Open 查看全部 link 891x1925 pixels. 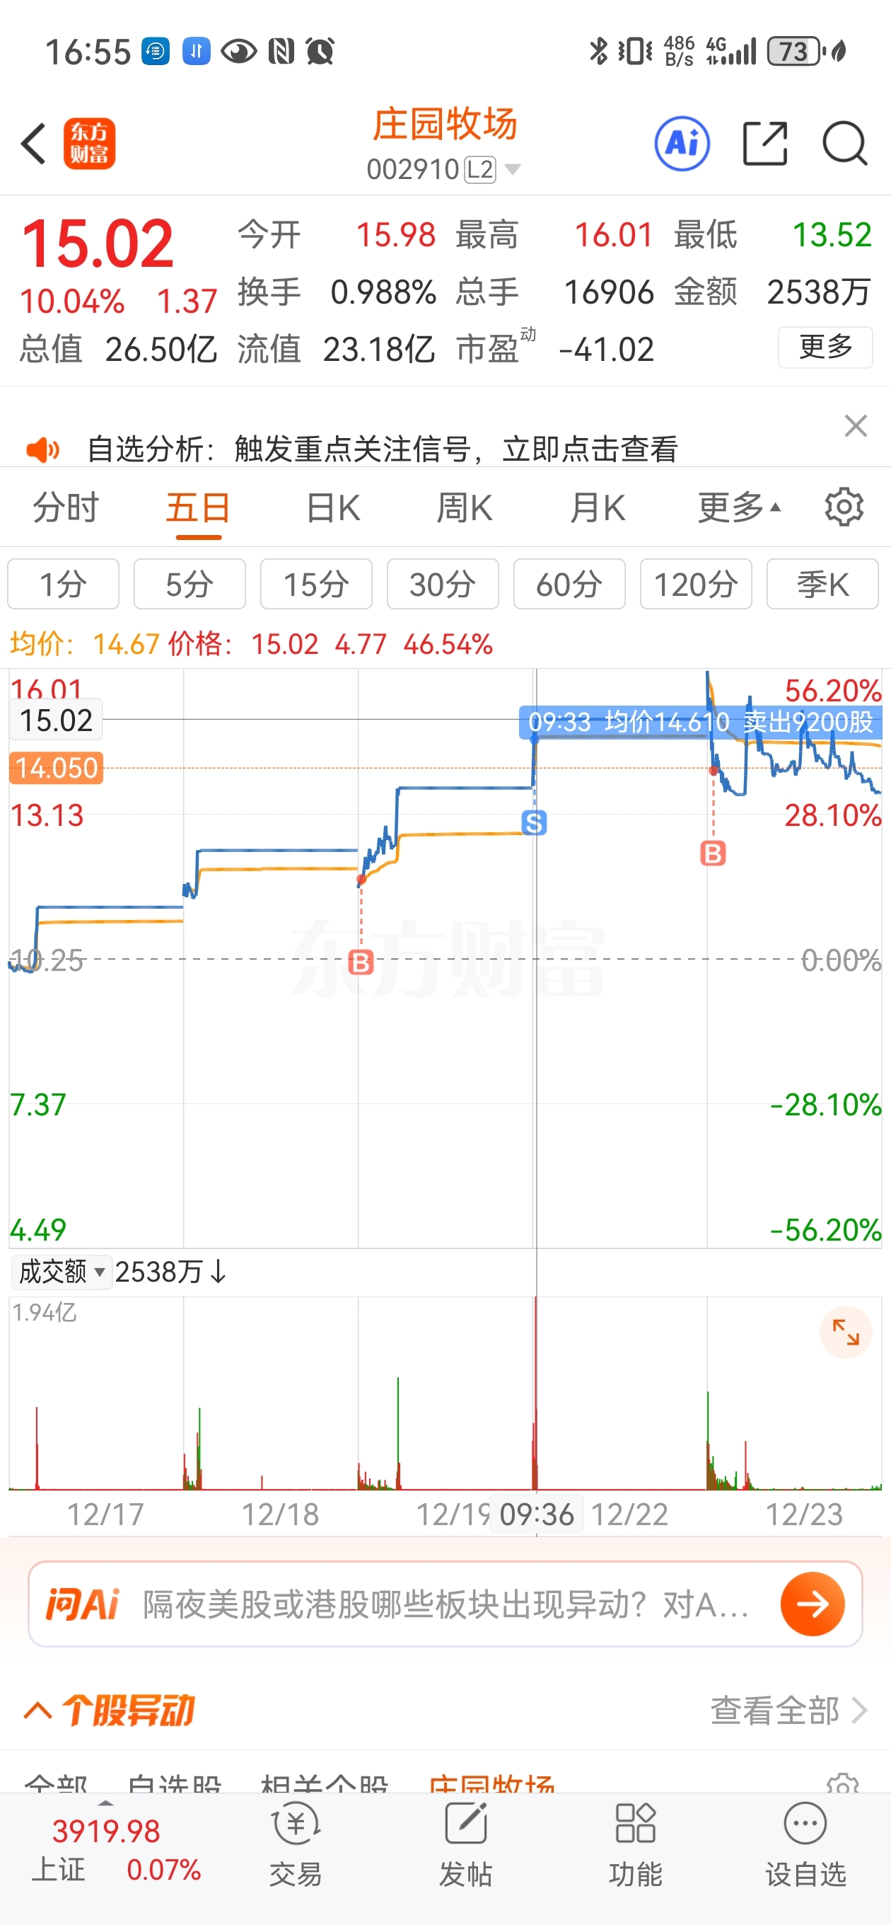(x=788, y=1711)
